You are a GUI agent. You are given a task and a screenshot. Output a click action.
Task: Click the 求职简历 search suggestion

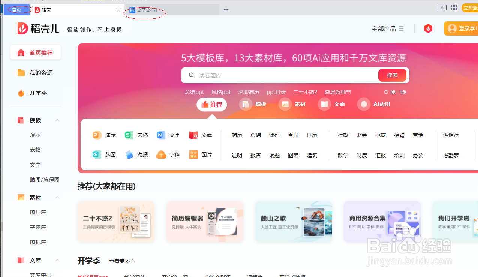(249, 92)
